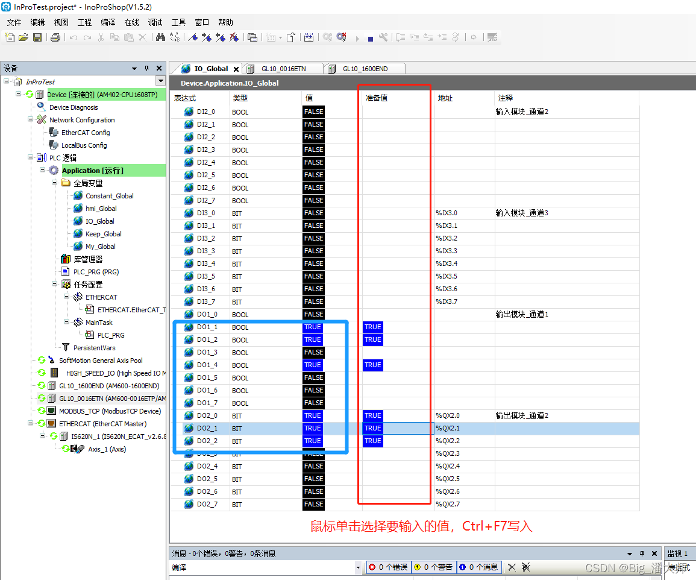Select PLC_PRG (PRG) tree item
The image size is (696, 580).
[x=96, y=272]
